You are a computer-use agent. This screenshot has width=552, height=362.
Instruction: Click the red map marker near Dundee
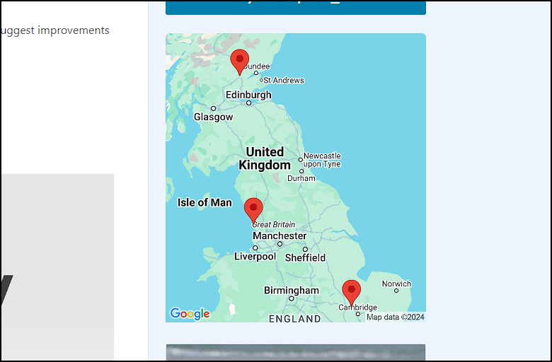[x=240, y=59]
